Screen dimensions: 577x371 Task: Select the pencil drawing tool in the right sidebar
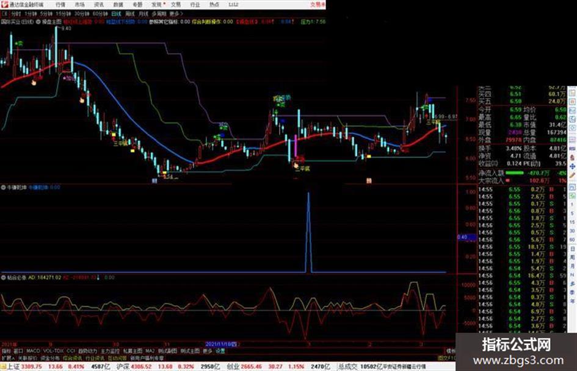(572, 176)
